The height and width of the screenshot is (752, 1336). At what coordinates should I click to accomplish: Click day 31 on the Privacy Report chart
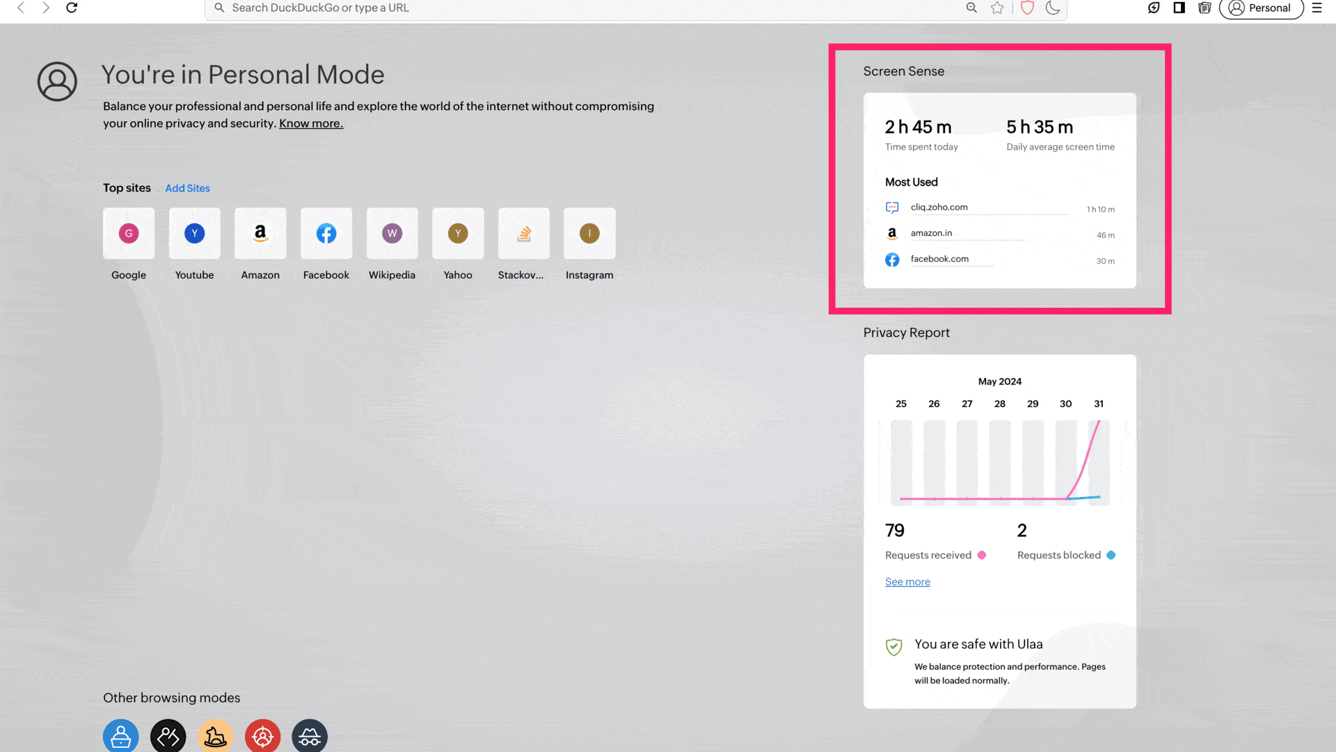(x=1099, y=403)
